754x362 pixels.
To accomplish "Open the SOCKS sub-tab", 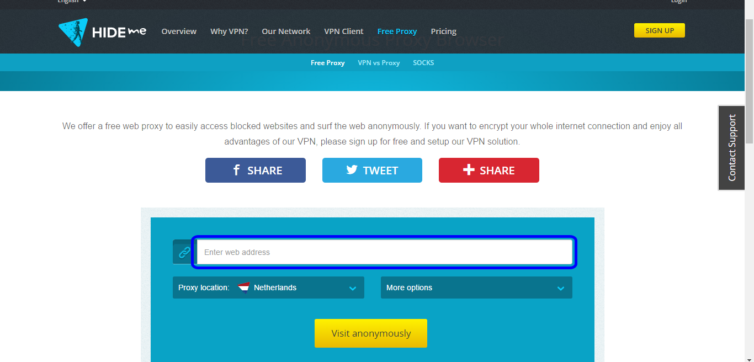I will coord(423,63).
